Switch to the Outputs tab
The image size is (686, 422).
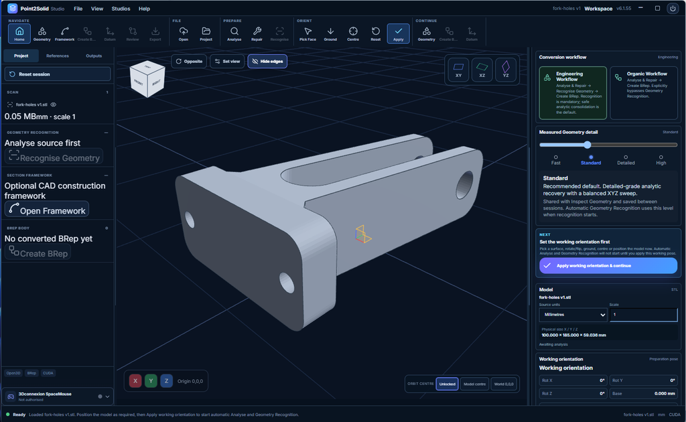pyautogui.click(x=94, y=56)
